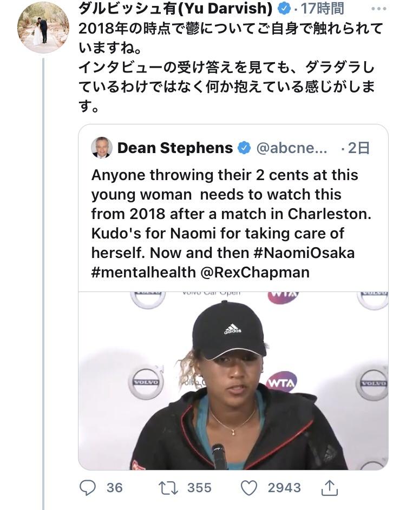
Task: Open the share upload icon
Action: (x=330, y=488)
